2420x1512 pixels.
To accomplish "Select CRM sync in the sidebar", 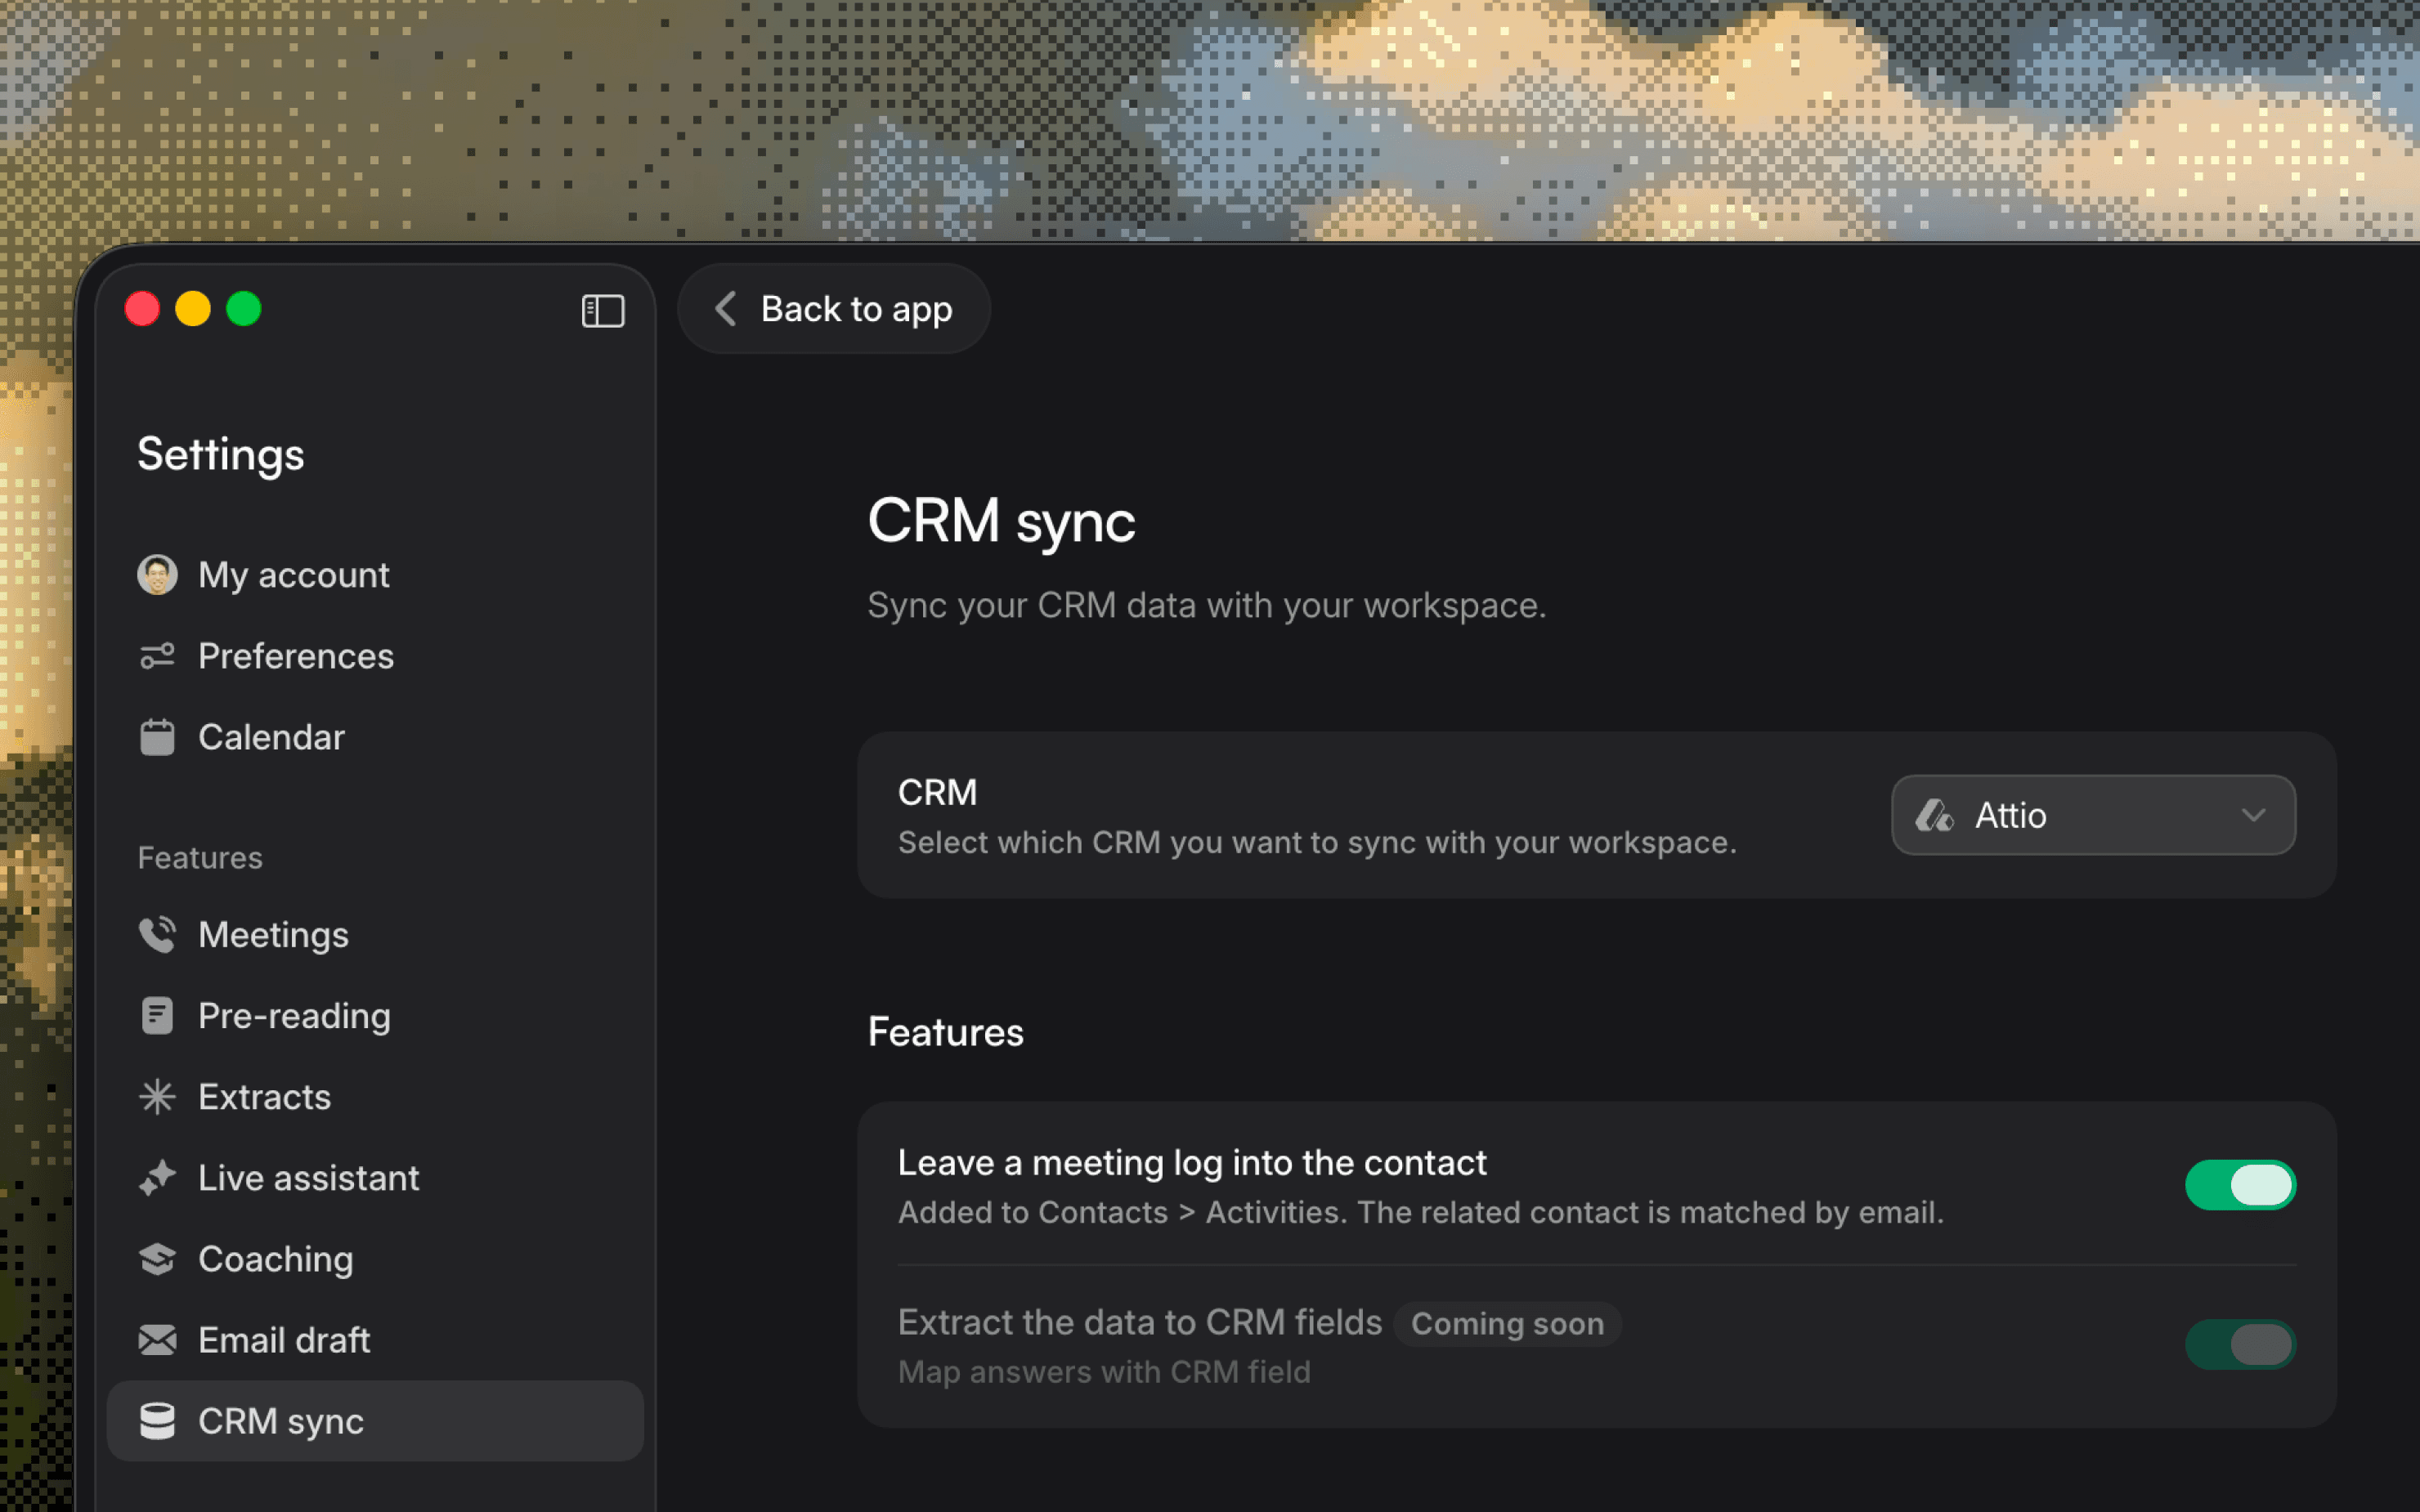I will click(x=280, y=1421).
